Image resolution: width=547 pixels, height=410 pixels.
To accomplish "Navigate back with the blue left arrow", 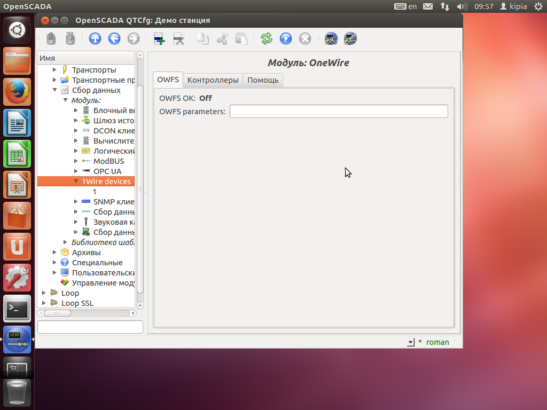I will coord(114,38).
